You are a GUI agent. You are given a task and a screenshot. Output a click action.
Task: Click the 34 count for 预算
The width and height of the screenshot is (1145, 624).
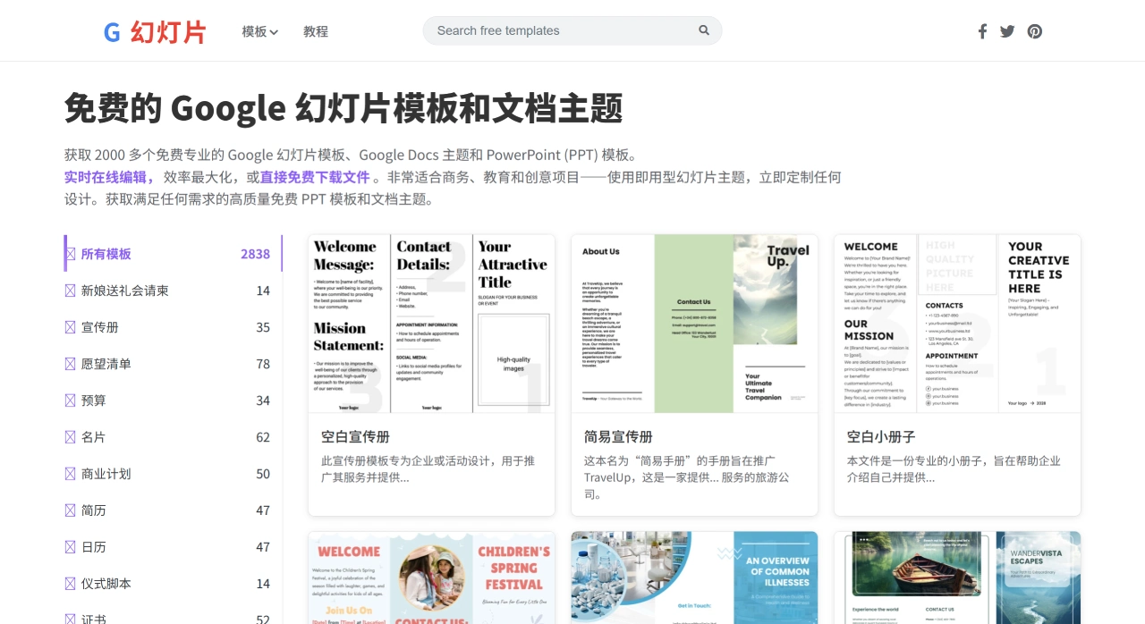tap(263, 401)
